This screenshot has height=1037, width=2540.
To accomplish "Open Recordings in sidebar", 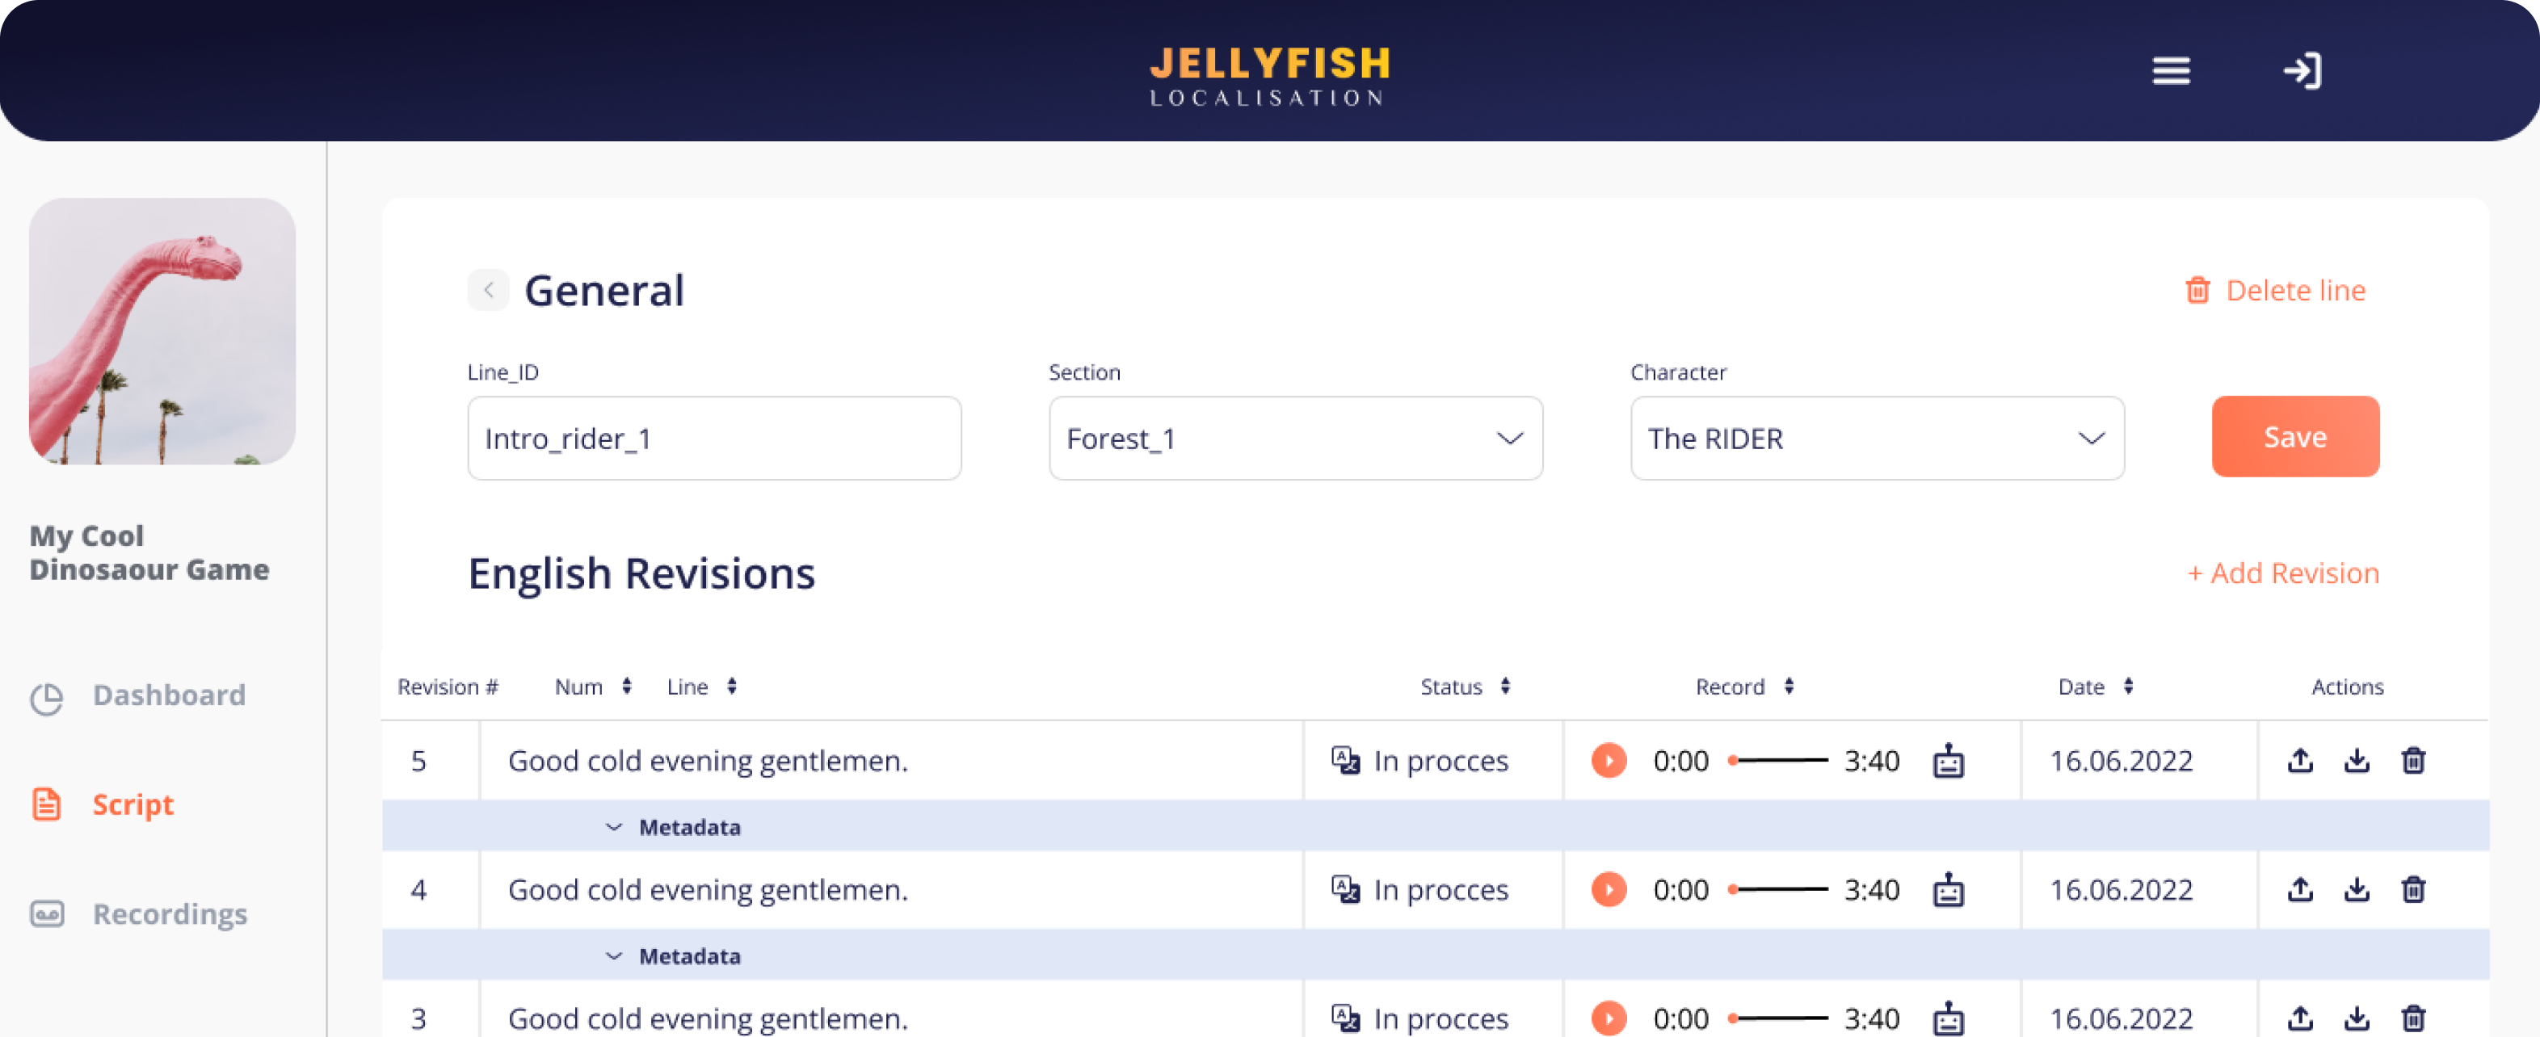I will (x=169, y=913).
